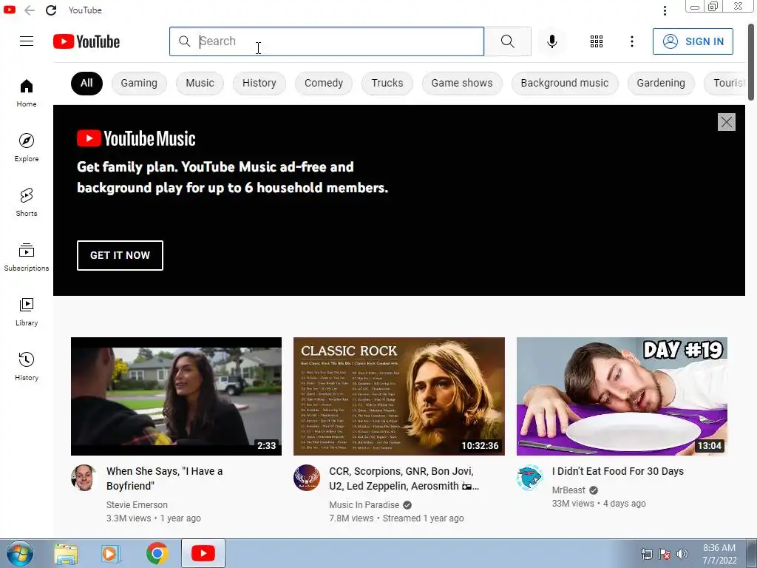The image size is (757, 568).
Task: Select the Comedy filter chip
Action: pos(324,83)
